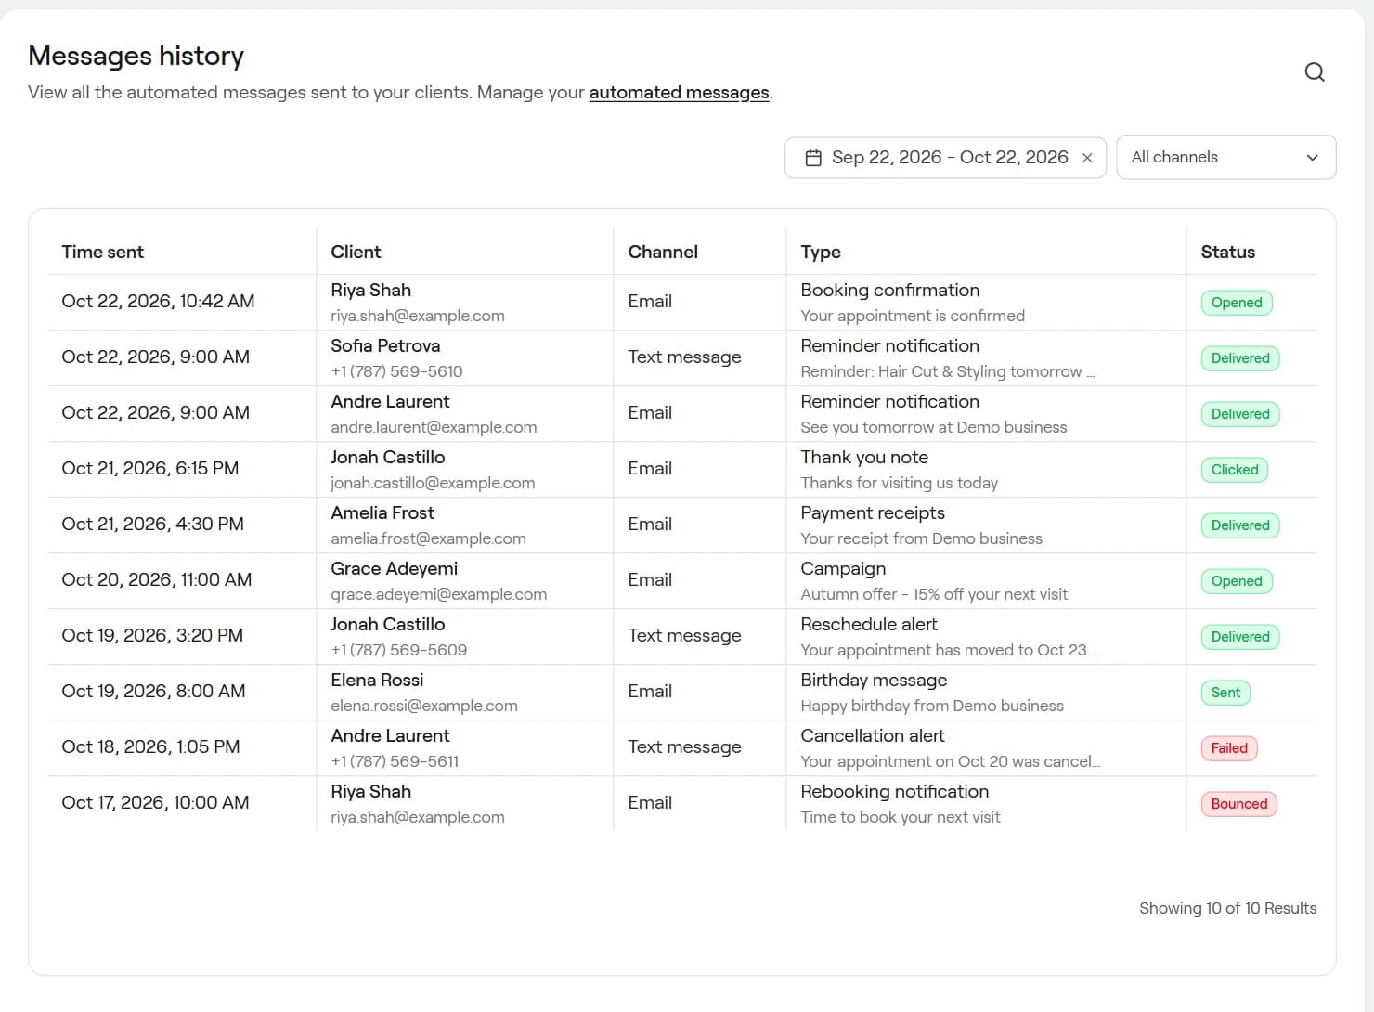Click Oct 17, 2026, 10:00 AM timestamp
The image size is (1374, 1012).
pos(155,802)
